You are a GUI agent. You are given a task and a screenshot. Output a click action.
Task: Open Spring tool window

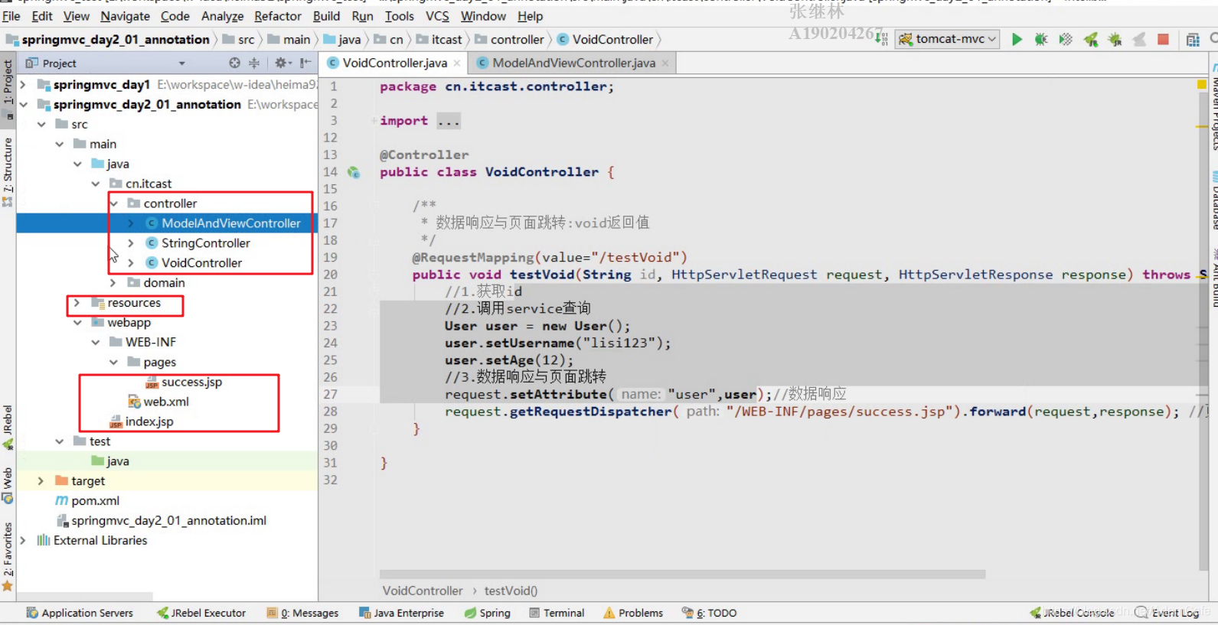point(488,613)
